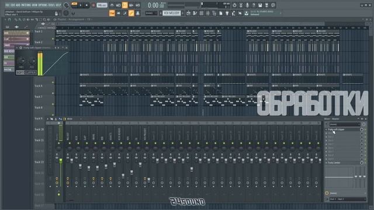
Task: Open the ADD menu
Action: click(x=18, y=5)
